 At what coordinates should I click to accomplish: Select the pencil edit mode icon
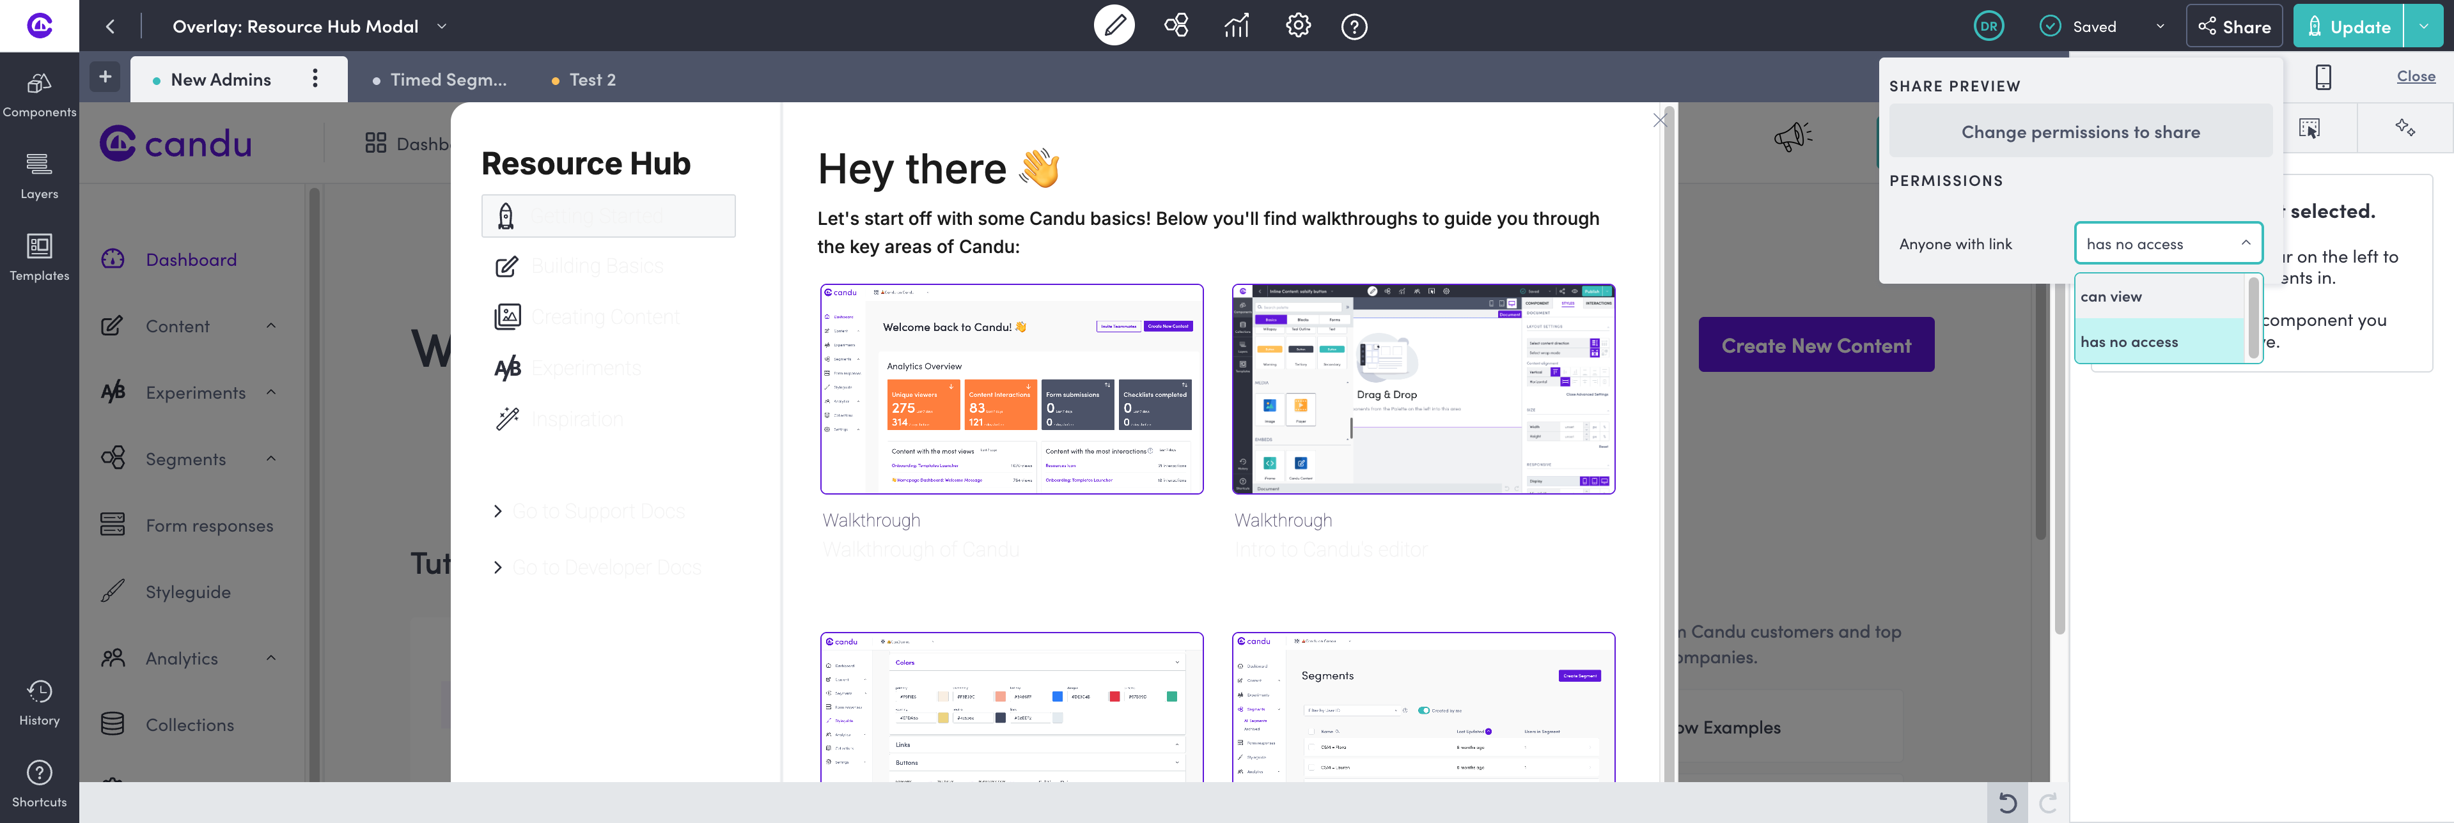click(1114, 26)
